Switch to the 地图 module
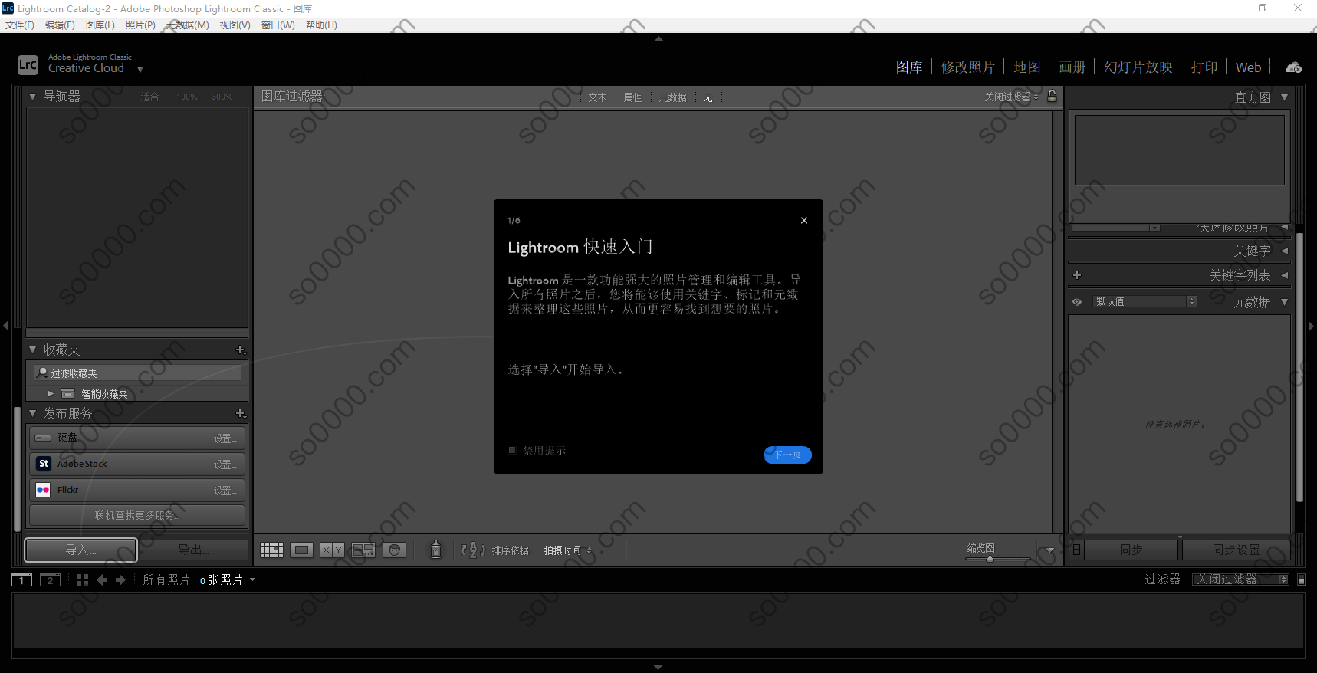The image size is (1317, 673). tap(1027, 67)
